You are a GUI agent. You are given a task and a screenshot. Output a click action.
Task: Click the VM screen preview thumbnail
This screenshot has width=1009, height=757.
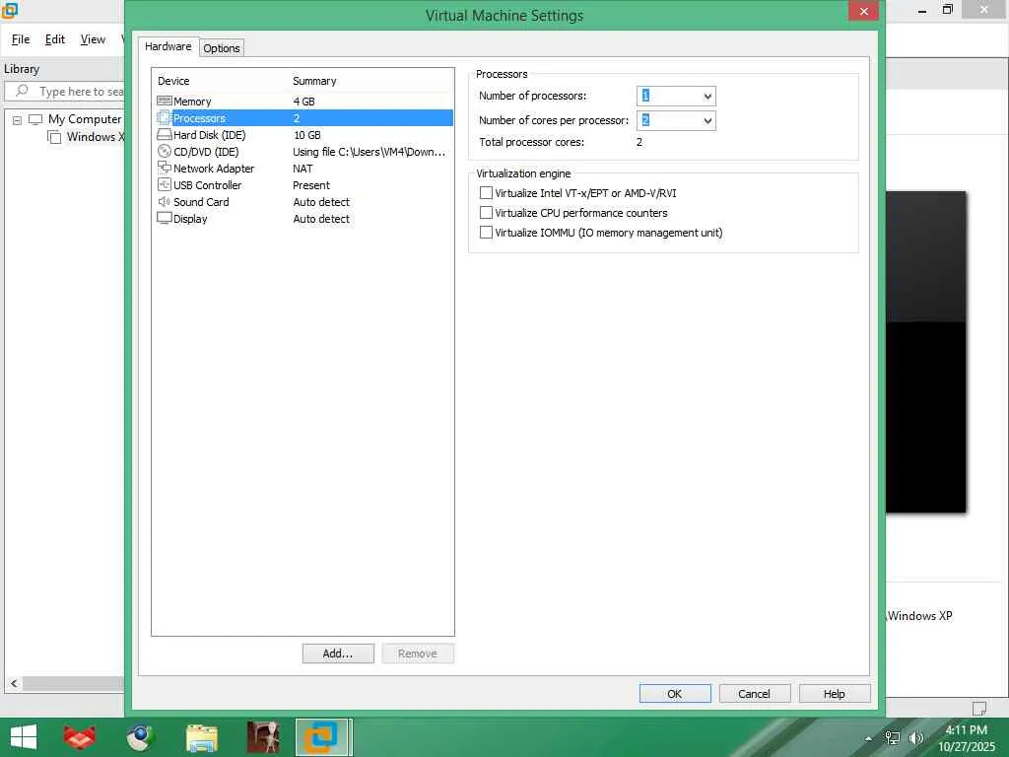pyautogui.click(x=925, y=352)
